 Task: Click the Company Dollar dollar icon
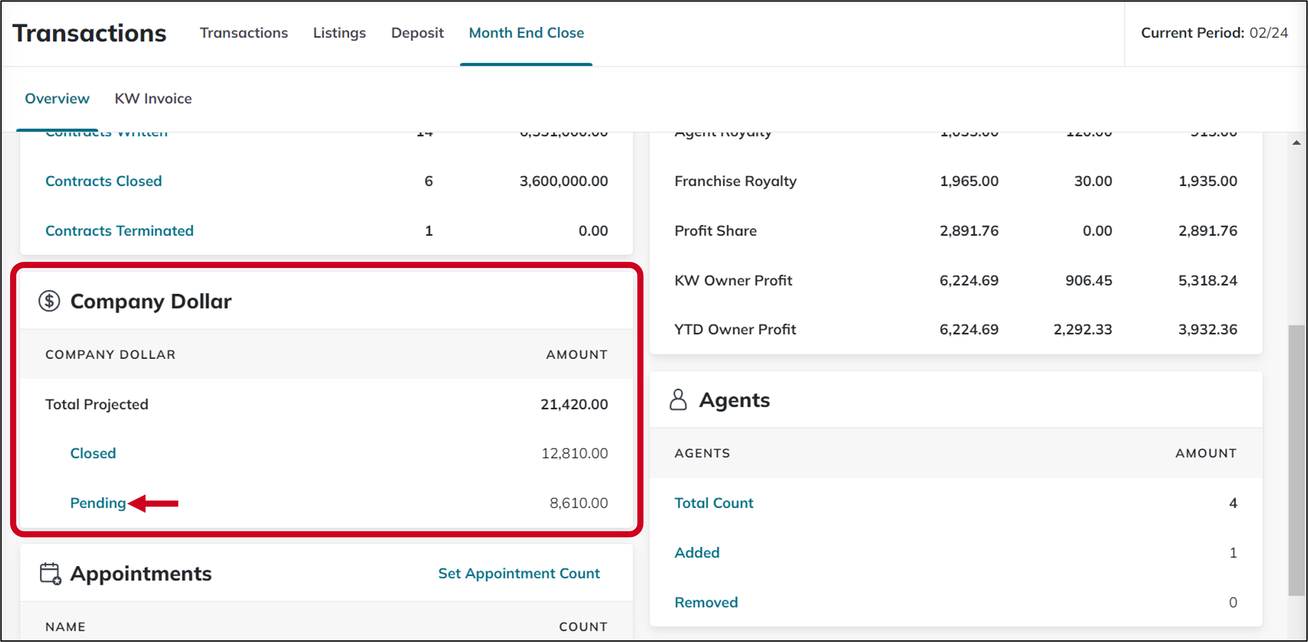point(50,300)
